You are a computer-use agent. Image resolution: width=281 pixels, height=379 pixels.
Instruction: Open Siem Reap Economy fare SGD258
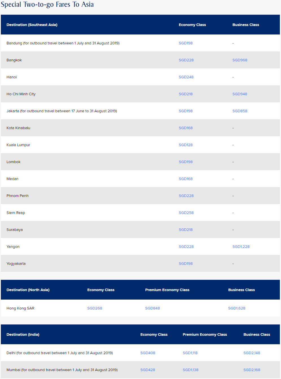tap(186, 213)
